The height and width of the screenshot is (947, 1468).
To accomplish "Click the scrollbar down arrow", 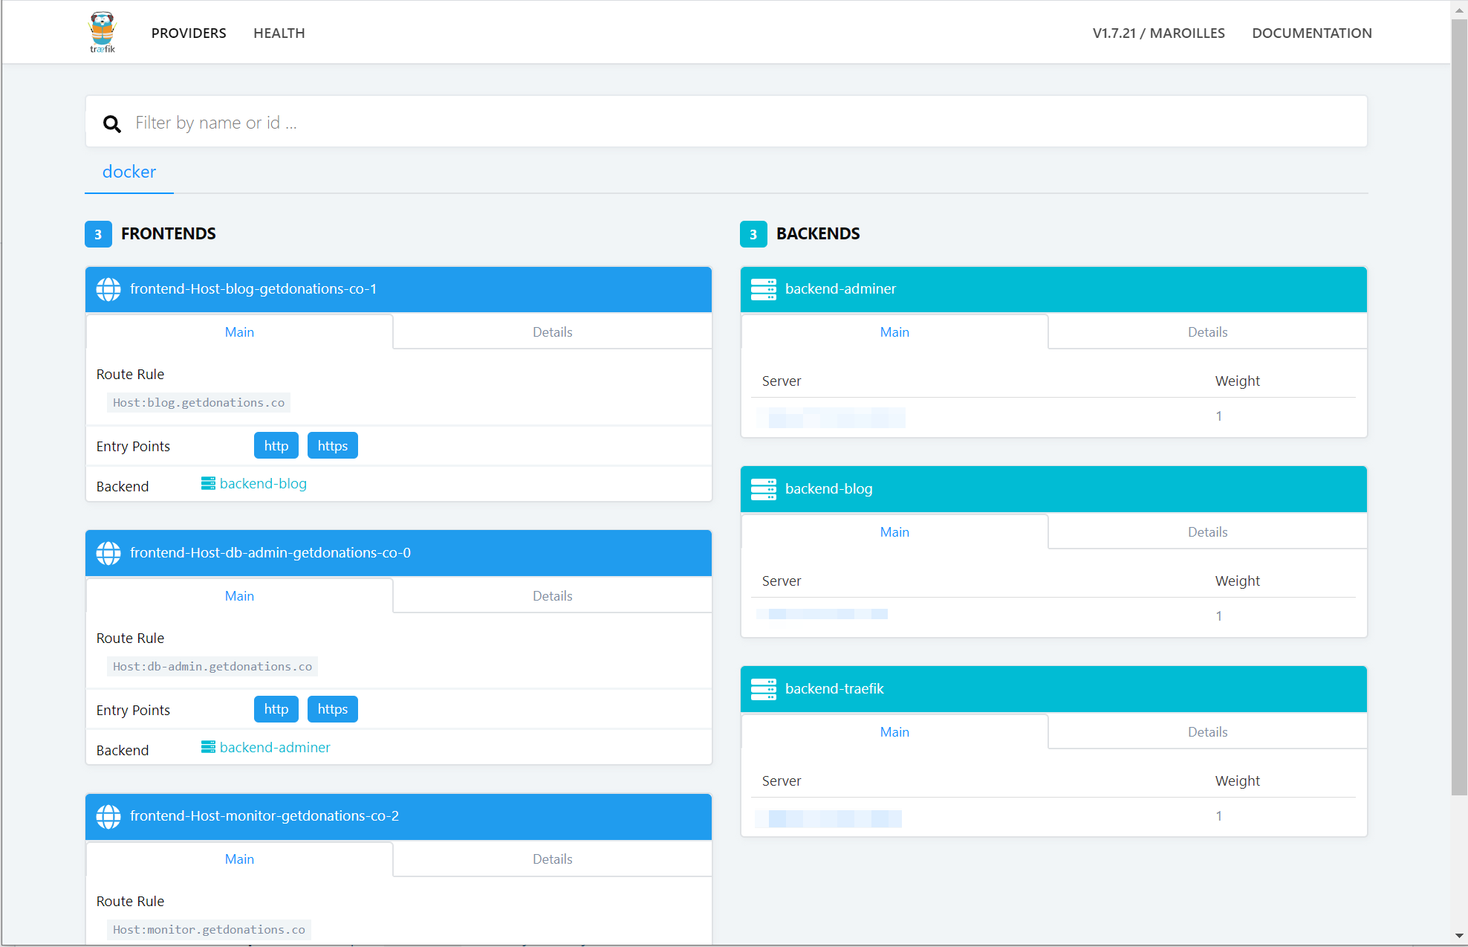I will (x=1460, y=937).
